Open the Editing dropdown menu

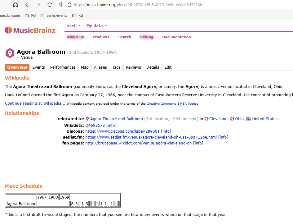coord(148,37)
